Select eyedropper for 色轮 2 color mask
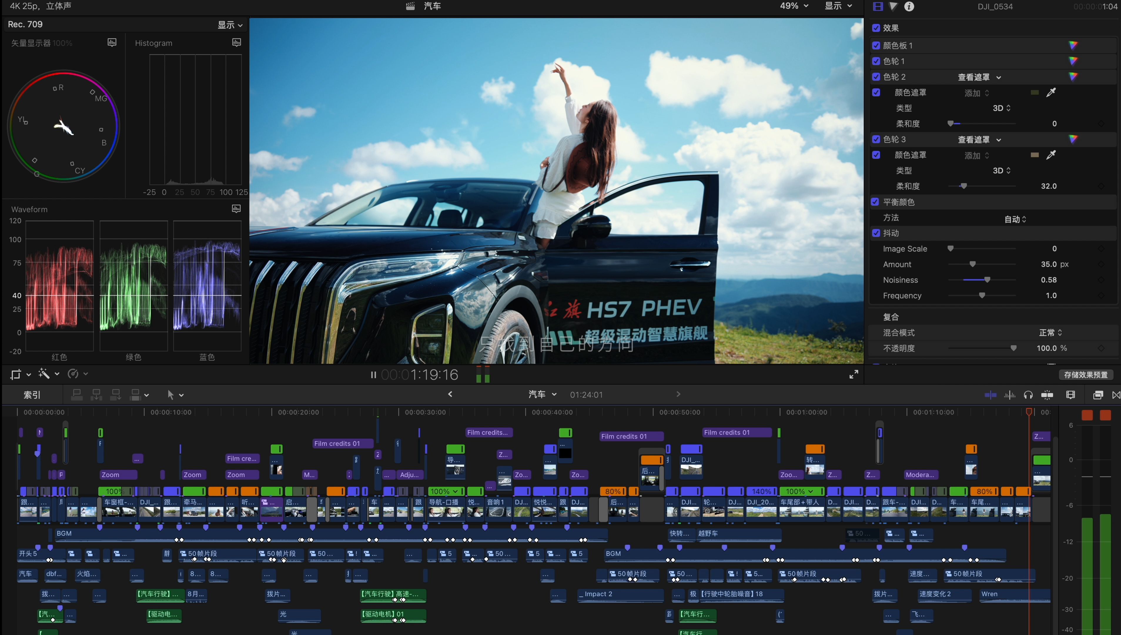Image resolution: width=1121 pixels, height=635 pixels. click(x=1051, y=92)
